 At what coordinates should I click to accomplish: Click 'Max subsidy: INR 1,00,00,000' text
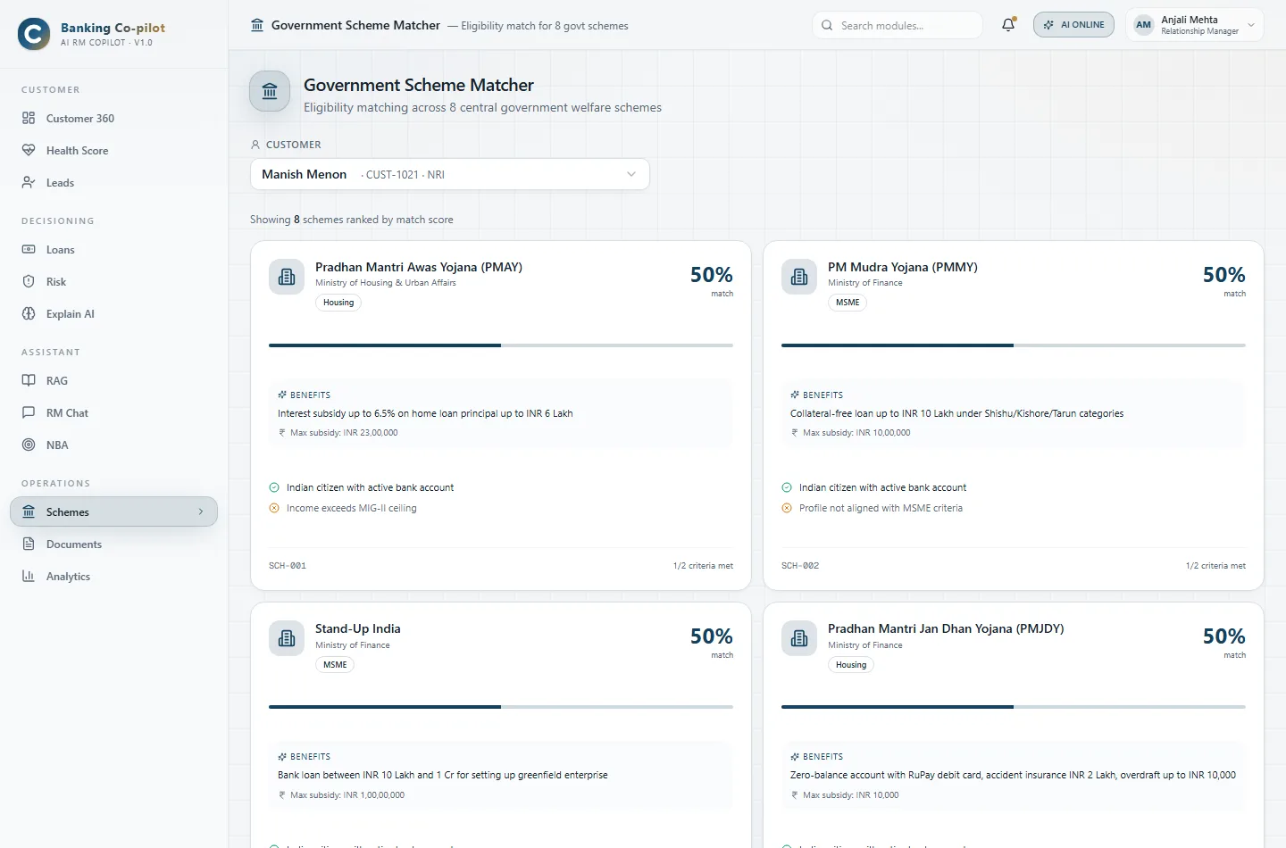347,795
